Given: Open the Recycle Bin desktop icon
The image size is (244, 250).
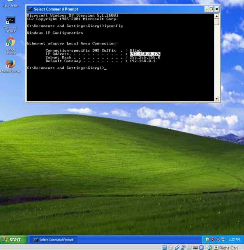Looking at the screenshot, I should click(10, 4).
